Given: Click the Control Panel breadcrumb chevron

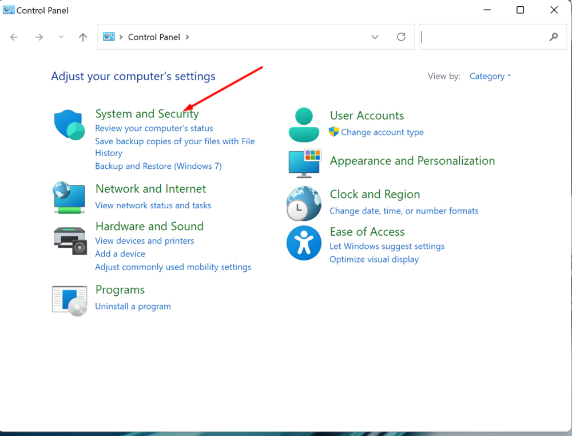Looking at the screenshot, I should point(187,37).
